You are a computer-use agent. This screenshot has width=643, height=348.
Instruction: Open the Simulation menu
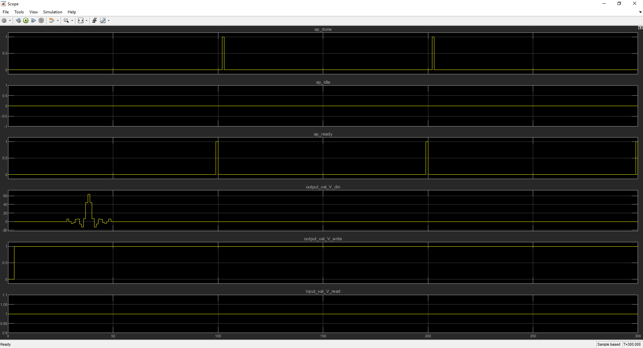pos(53,12)
